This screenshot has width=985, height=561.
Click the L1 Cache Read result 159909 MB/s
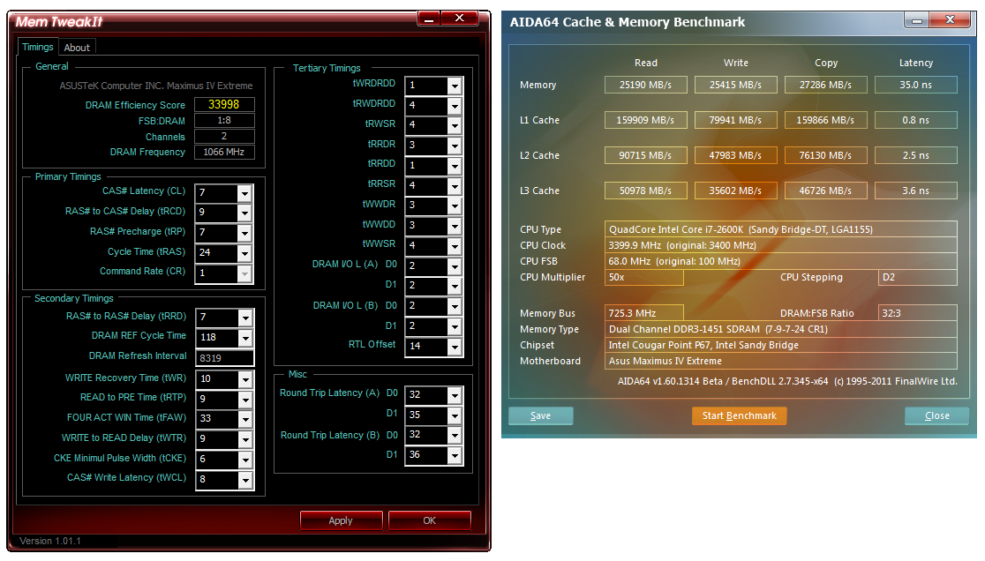[x=646, y=120]
